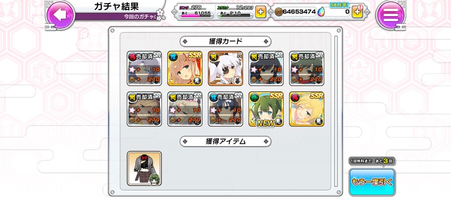Buy gems via the SALE plus button
The width and height of the screenshot is (451, 203).
[357, 12]
